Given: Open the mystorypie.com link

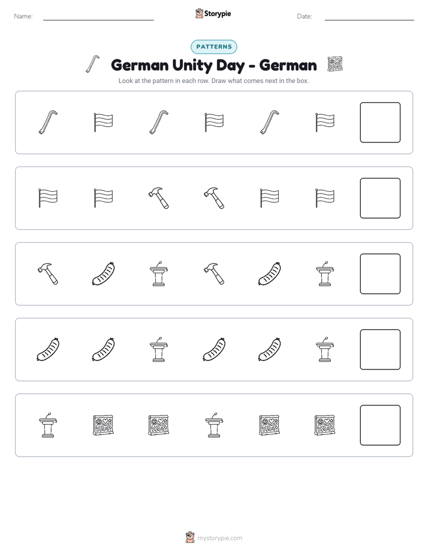Looking at the screenshot, I should tap(219, 538).
